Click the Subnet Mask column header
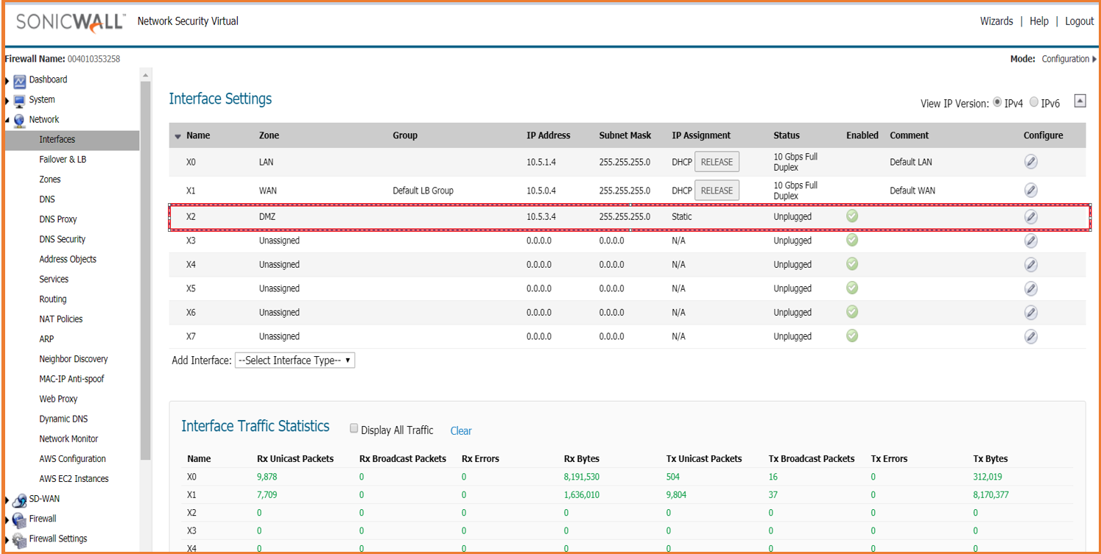Image resolution: width=1101 pixels, height=554 pixels. pyautogui.click(x=625, y=135)
